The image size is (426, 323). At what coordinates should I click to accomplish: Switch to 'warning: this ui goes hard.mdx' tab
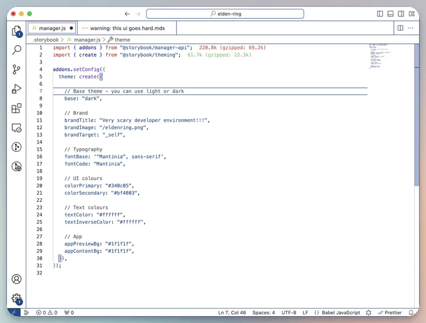tap(127, 28)
